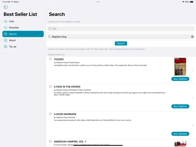This screenshot has height=147, width=196.
Task: Click the author field magnifier icon
Action: click(x=50, y=37)
